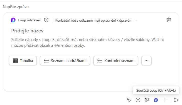This screenshot has height=105, width=182.
Task: Open text formatting options icon
Action: tap(129, 100)
